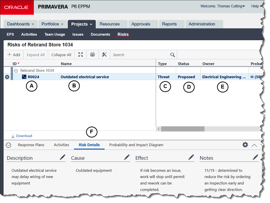
Task: Sort by the Owner column header
Action: 208,64
